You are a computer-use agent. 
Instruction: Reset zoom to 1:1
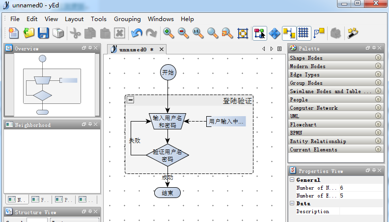[198, 33]
